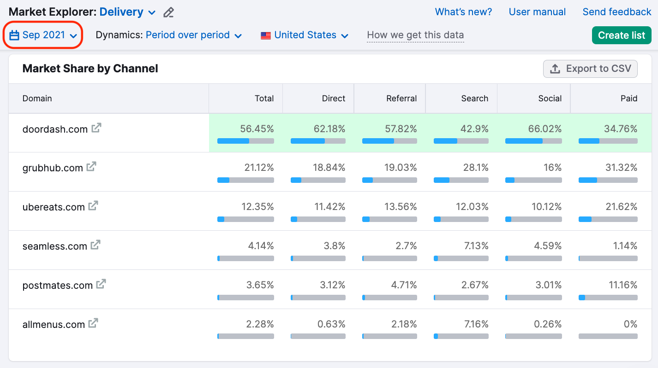Click the grubhub.com domain name

pos(53,168)
